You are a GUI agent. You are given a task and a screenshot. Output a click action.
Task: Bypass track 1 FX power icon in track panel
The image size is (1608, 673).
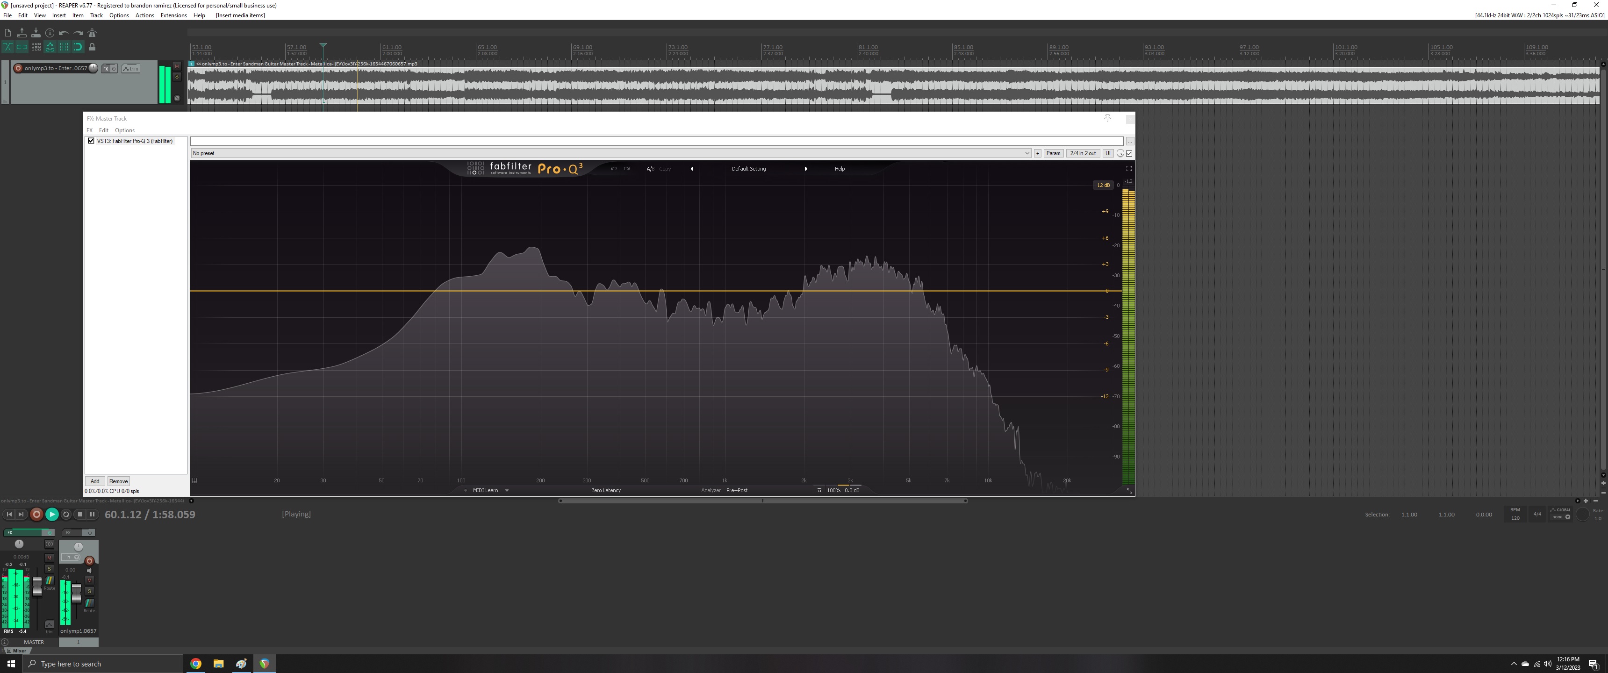pos(114,69)
